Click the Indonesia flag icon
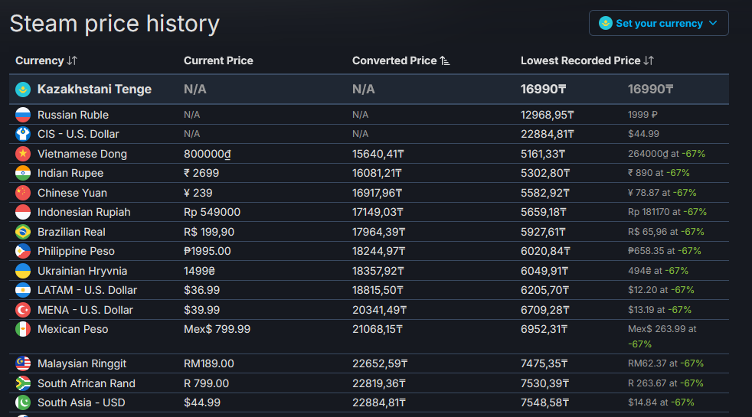This screenshot has width=752, height=417. pos(23,212)
